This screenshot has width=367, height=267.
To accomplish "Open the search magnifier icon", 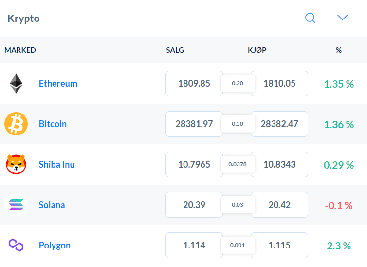I will [x=311, y=18].
